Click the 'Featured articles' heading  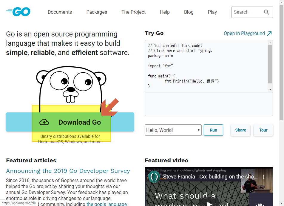[x=31, y=161]
